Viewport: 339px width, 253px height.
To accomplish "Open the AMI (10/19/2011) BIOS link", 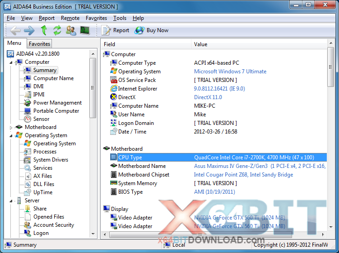I will pos(214,192).
